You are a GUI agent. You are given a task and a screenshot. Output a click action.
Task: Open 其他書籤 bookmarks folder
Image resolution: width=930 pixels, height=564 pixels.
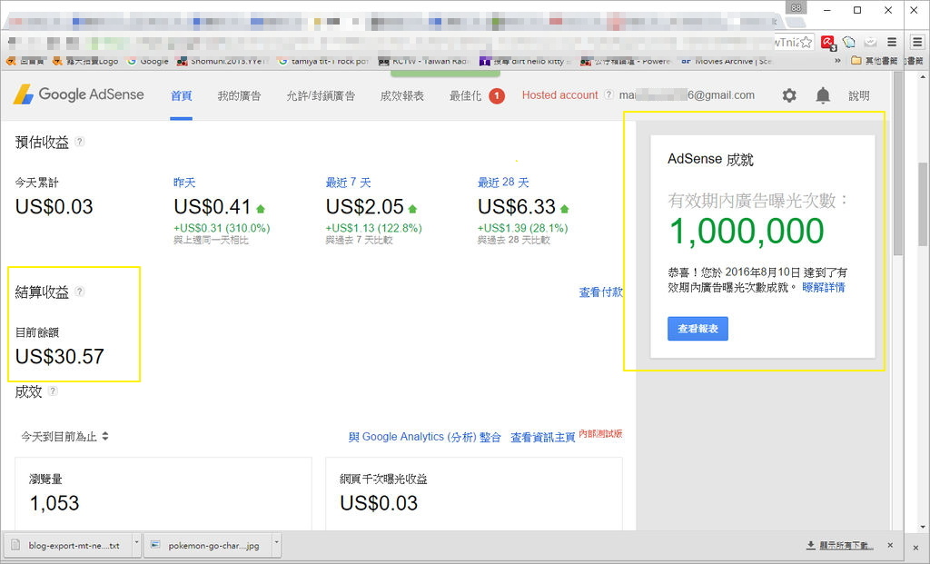tap(875, 61)
